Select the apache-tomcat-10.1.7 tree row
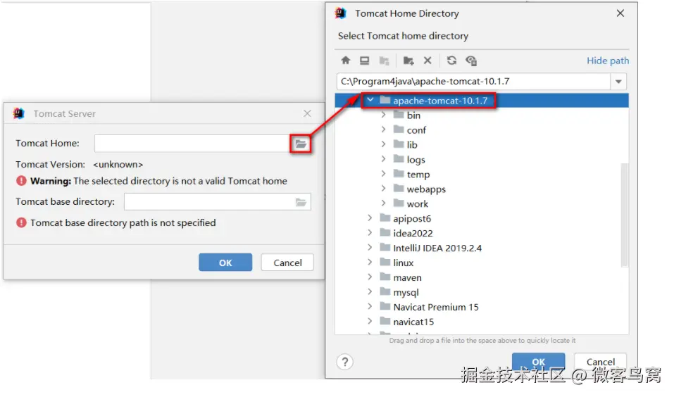Image resolution: width=674 pixels, height=397 pixels. pos(482,101)
